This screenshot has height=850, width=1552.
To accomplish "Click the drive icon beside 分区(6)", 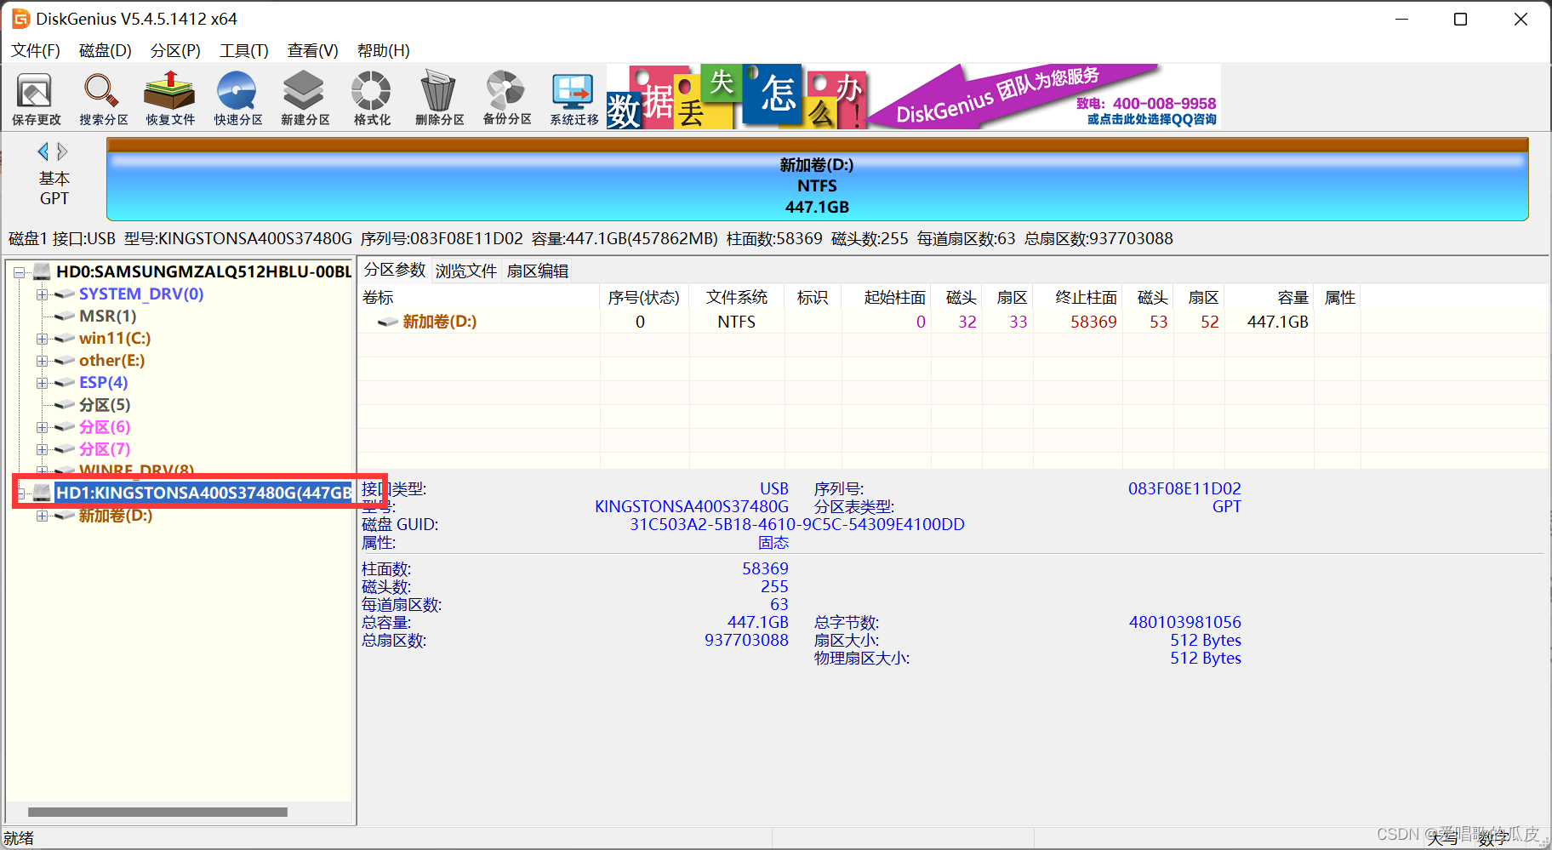I will pos(64,427).
